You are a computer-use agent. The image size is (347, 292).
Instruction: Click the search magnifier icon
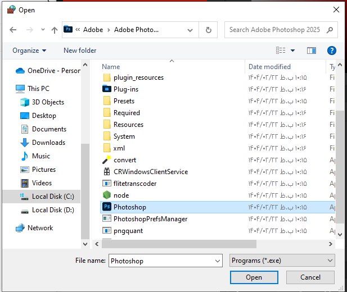tap(330, 30)
